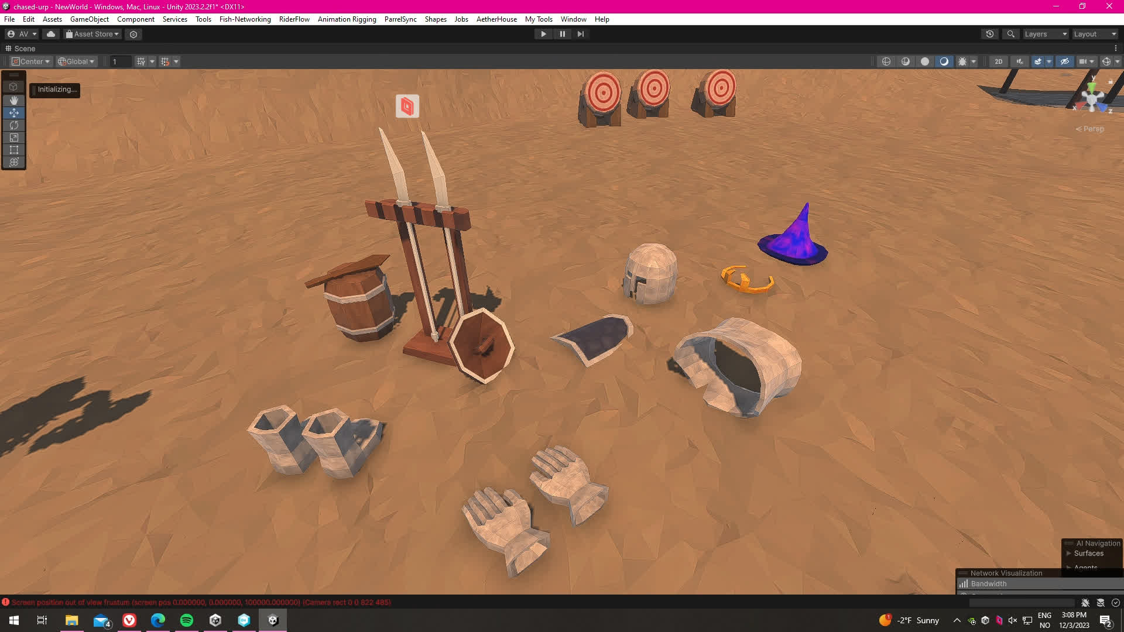Open the Fish-Networking menu

coord(245,19)
